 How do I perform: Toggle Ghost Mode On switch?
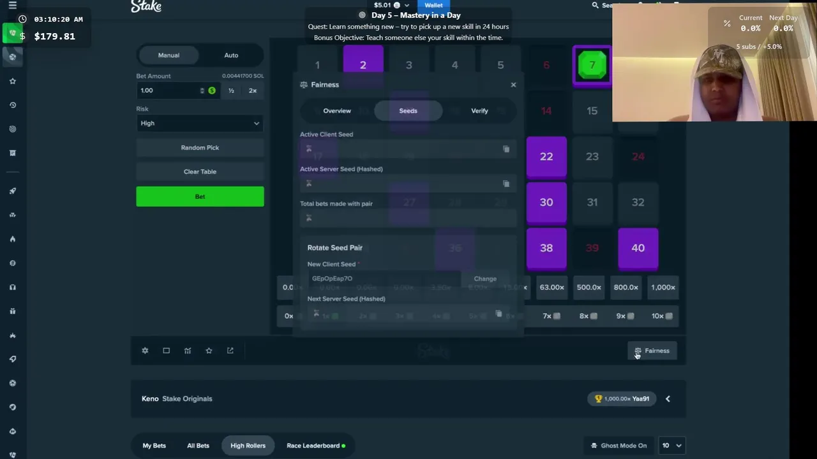(x=618, y=446)
